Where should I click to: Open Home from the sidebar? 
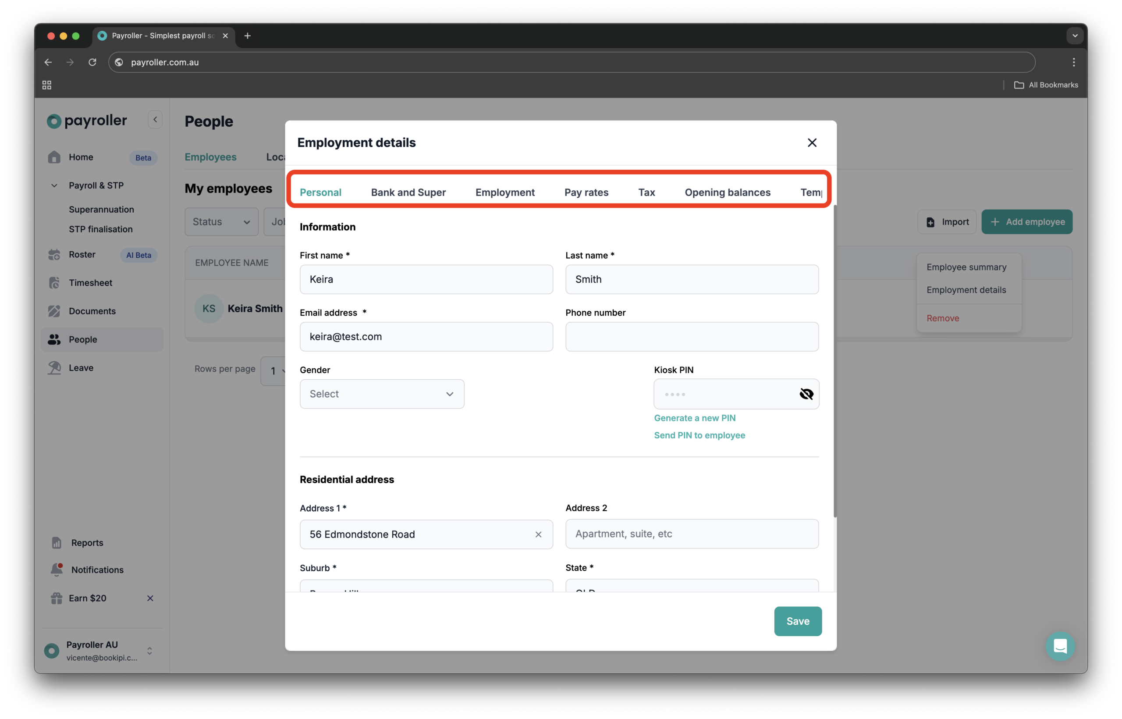82,157
